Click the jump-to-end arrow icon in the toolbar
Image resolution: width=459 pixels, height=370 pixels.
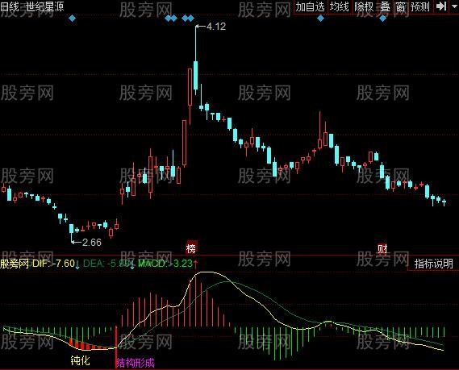point(441,6)
